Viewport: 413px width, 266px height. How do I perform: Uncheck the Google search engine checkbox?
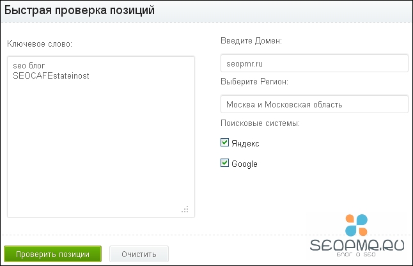coord(224,163)
